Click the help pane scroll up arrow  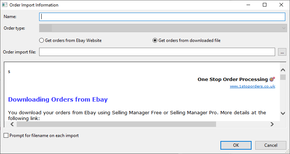[x=283, y=70]
